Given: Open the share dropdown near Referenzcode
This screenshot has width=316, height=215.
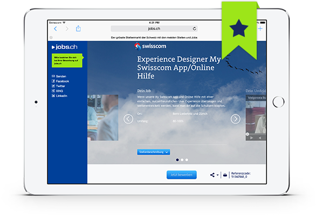Looking at the screenshot, I should [x=214, y=175].
